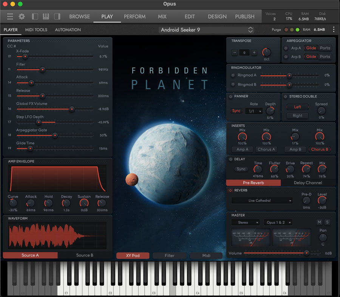Select the MIDI TOOLS subtab
Screen dimensions: 340x297
click(x=36, y=30)
